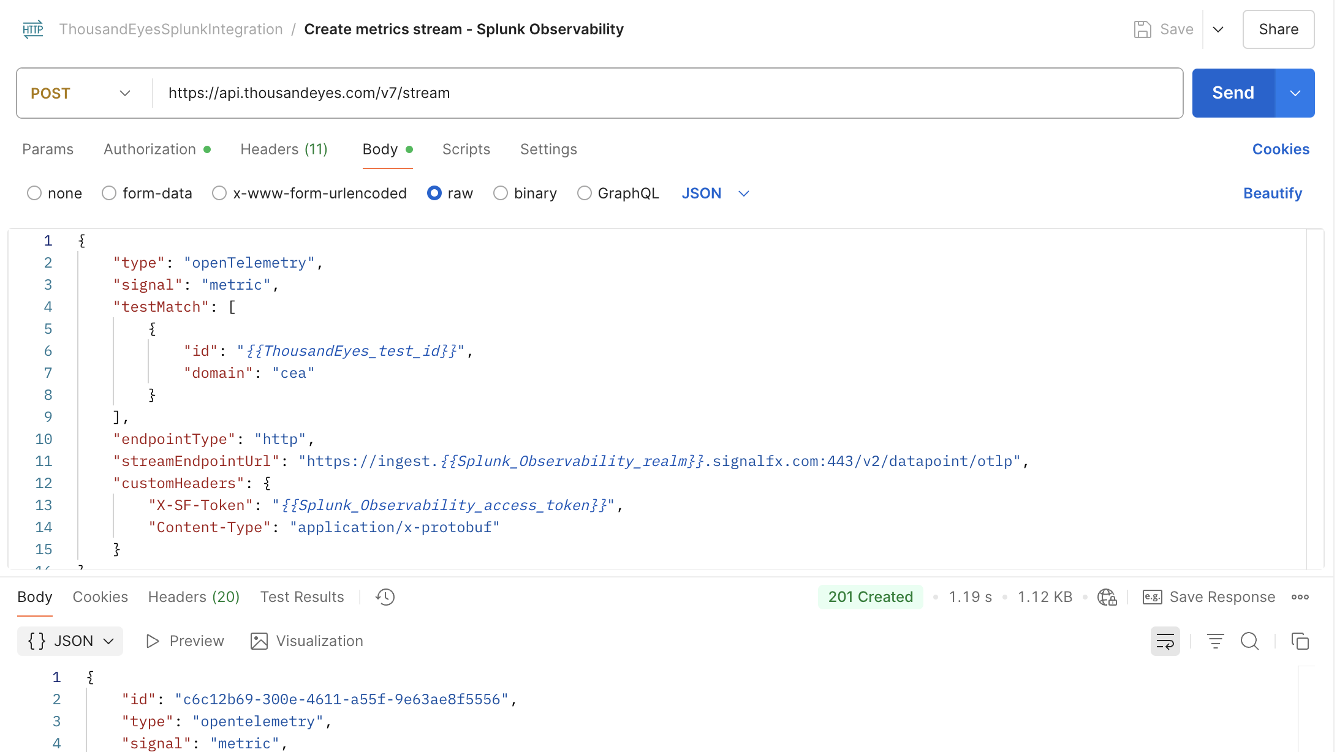Select the none body option

click(x=34, y=194)
